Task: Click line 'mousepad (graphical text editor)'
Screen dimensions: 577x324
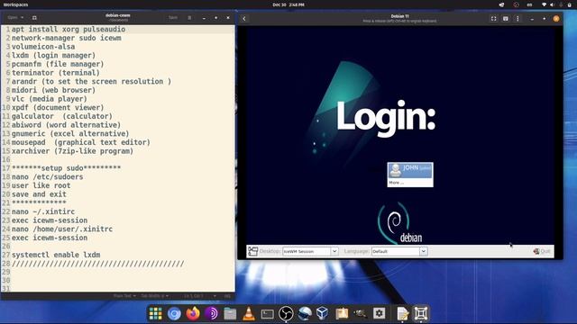Action: point(81,142)
